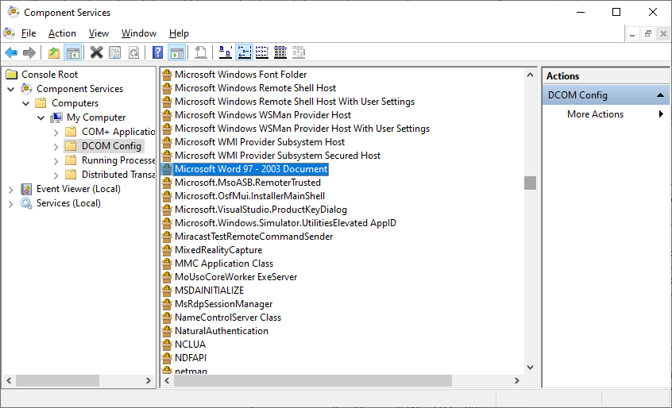
Task: Click the Delete (X) toolbar icon
Action: 96,52
